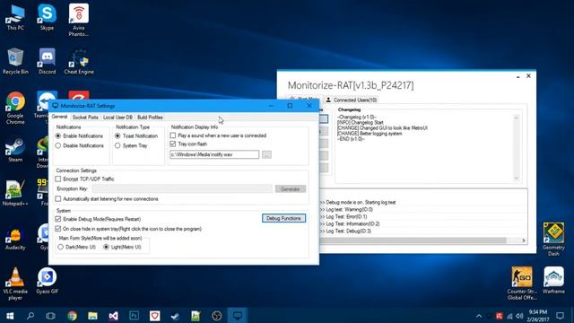Open Photoshop from the taskbar
The width and height of the screenshot is (574, 323).
pyautogui.click(x=134, y=316)
